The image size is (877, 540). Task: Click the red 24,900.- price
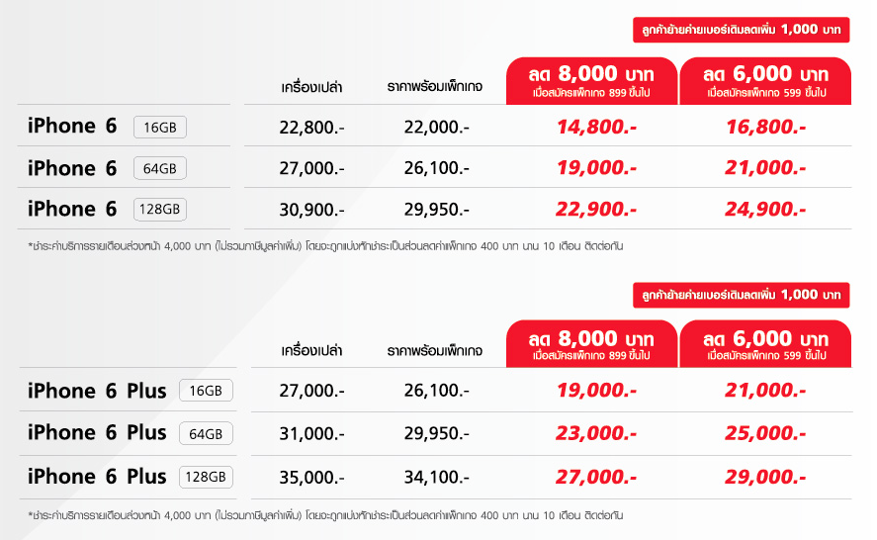pos(765,210)
